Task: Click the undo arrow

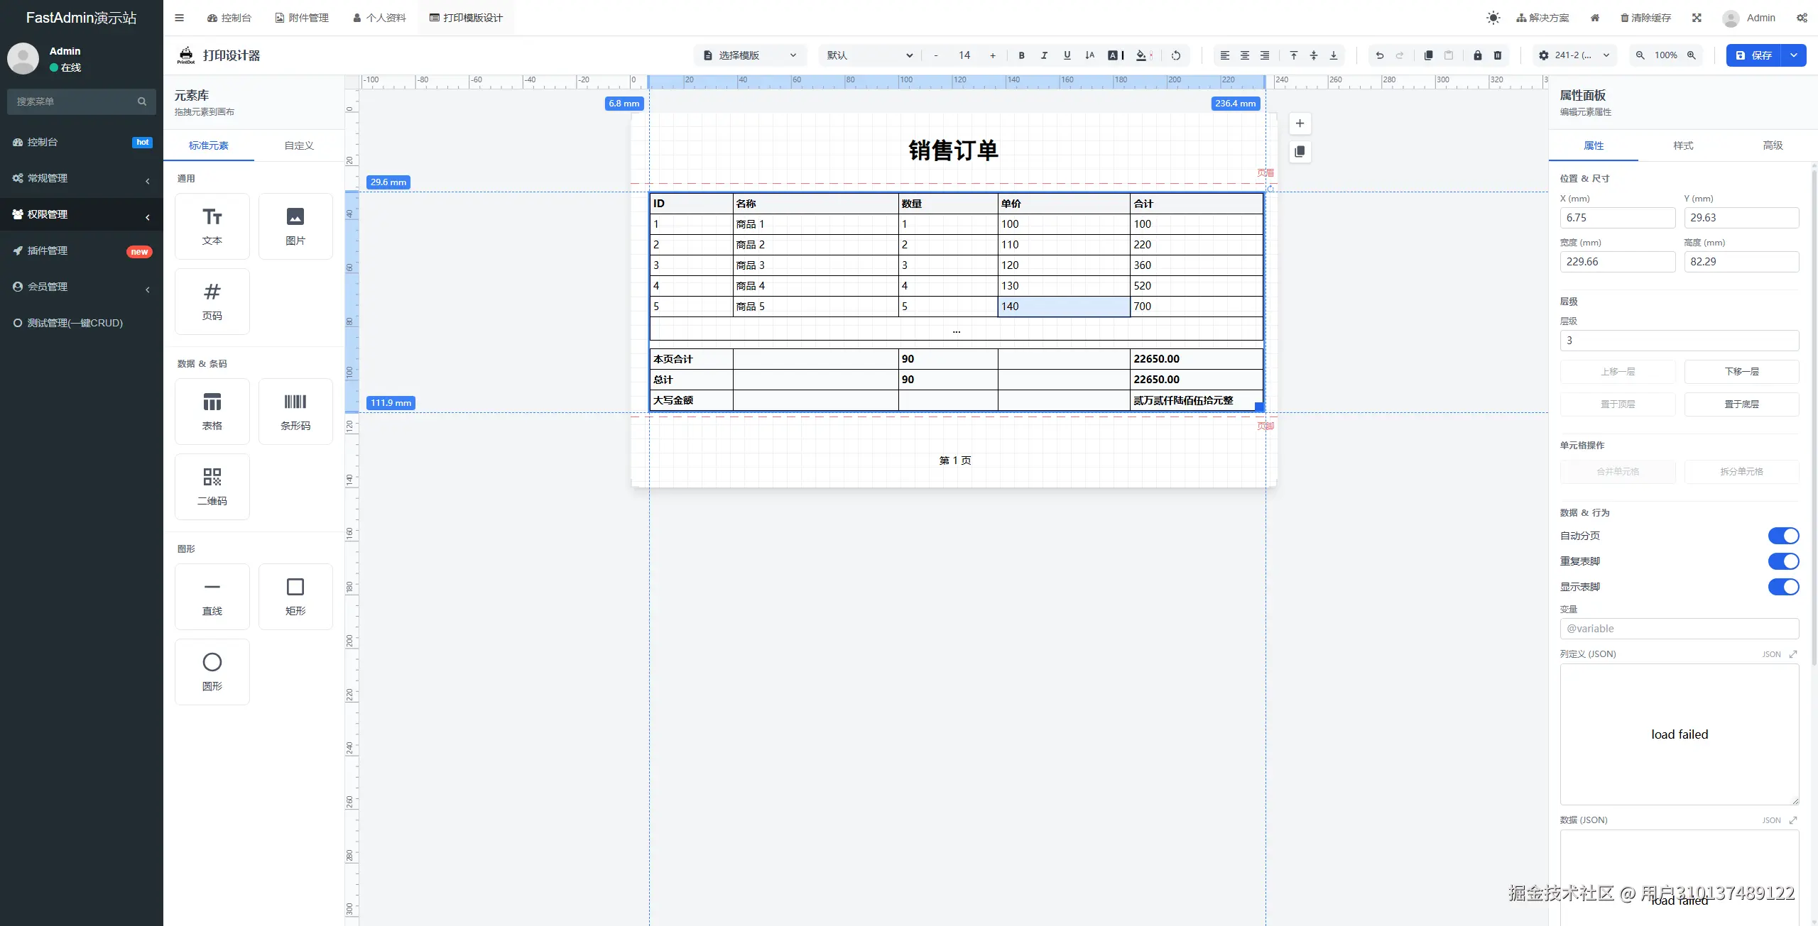Action: (x=1379, y=55)
